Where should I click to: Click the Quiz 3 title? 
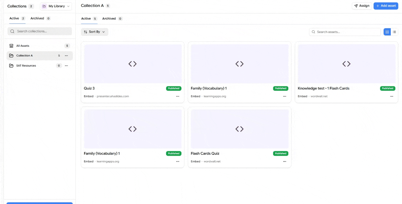click(x=89, y=88)
